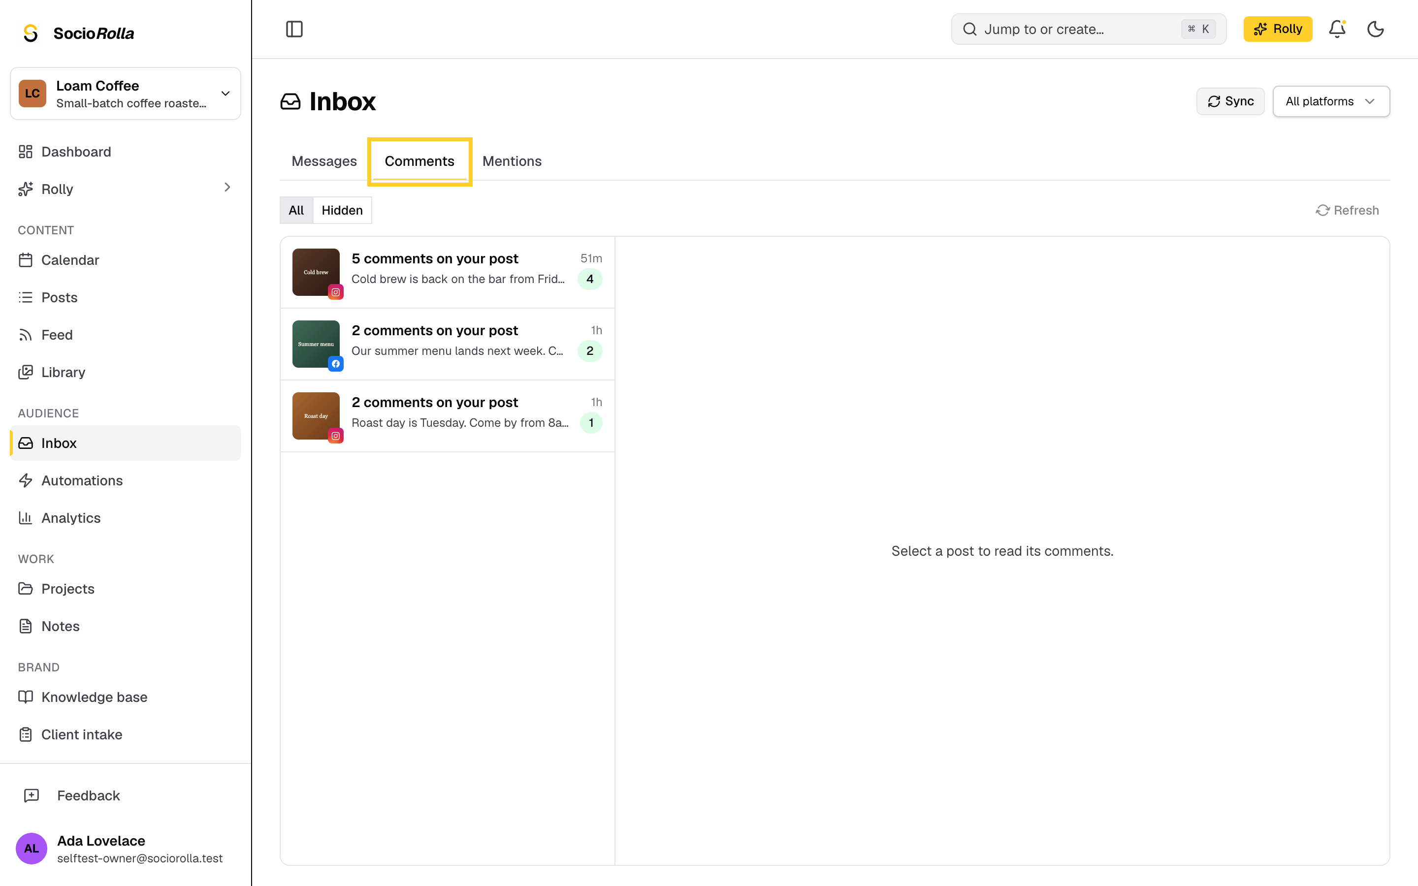The image size is (1418, 886).
Task: Click the SocioRolla logo
Action: [78, 33]
